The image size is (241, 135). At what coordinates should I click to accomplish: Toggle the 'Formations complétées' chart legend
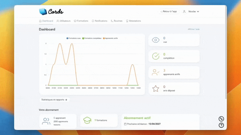(x=92, y=38)
